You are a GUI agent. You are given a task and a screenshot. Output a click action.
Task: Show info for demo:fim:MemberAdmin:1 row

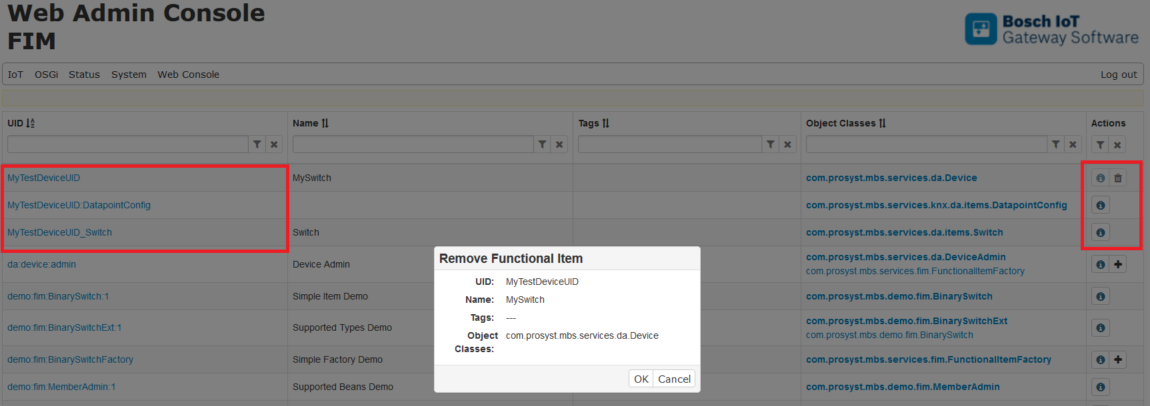[x=1100, y=387]
